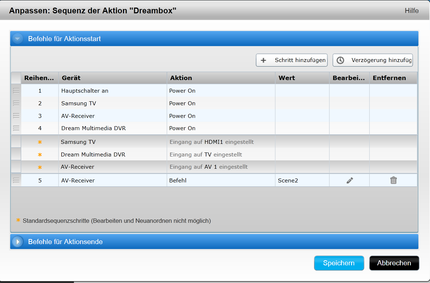Cancel the dialog with Abbrechen
The height and width of the screenshot is (283, 430).
(394, 263)
